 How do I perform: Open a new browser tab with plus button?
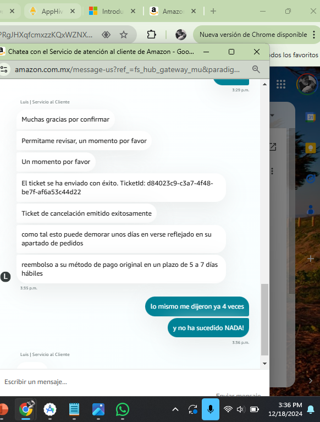[213, 11]
